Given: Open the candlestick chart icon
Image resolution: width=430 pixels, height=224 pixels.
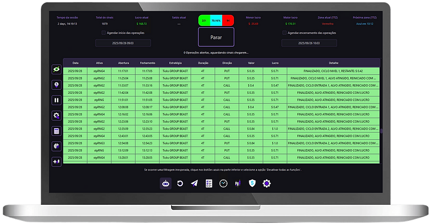Looking at the screenshot, I should coord(237,184).
